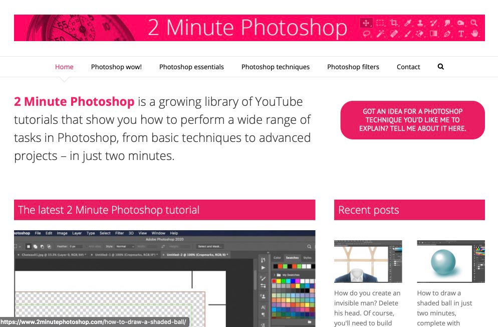Click the 2 Minute Photoshop header banner
Viewport: 498px width, 327px height.
pyautogui.click(x=250, y=28)
